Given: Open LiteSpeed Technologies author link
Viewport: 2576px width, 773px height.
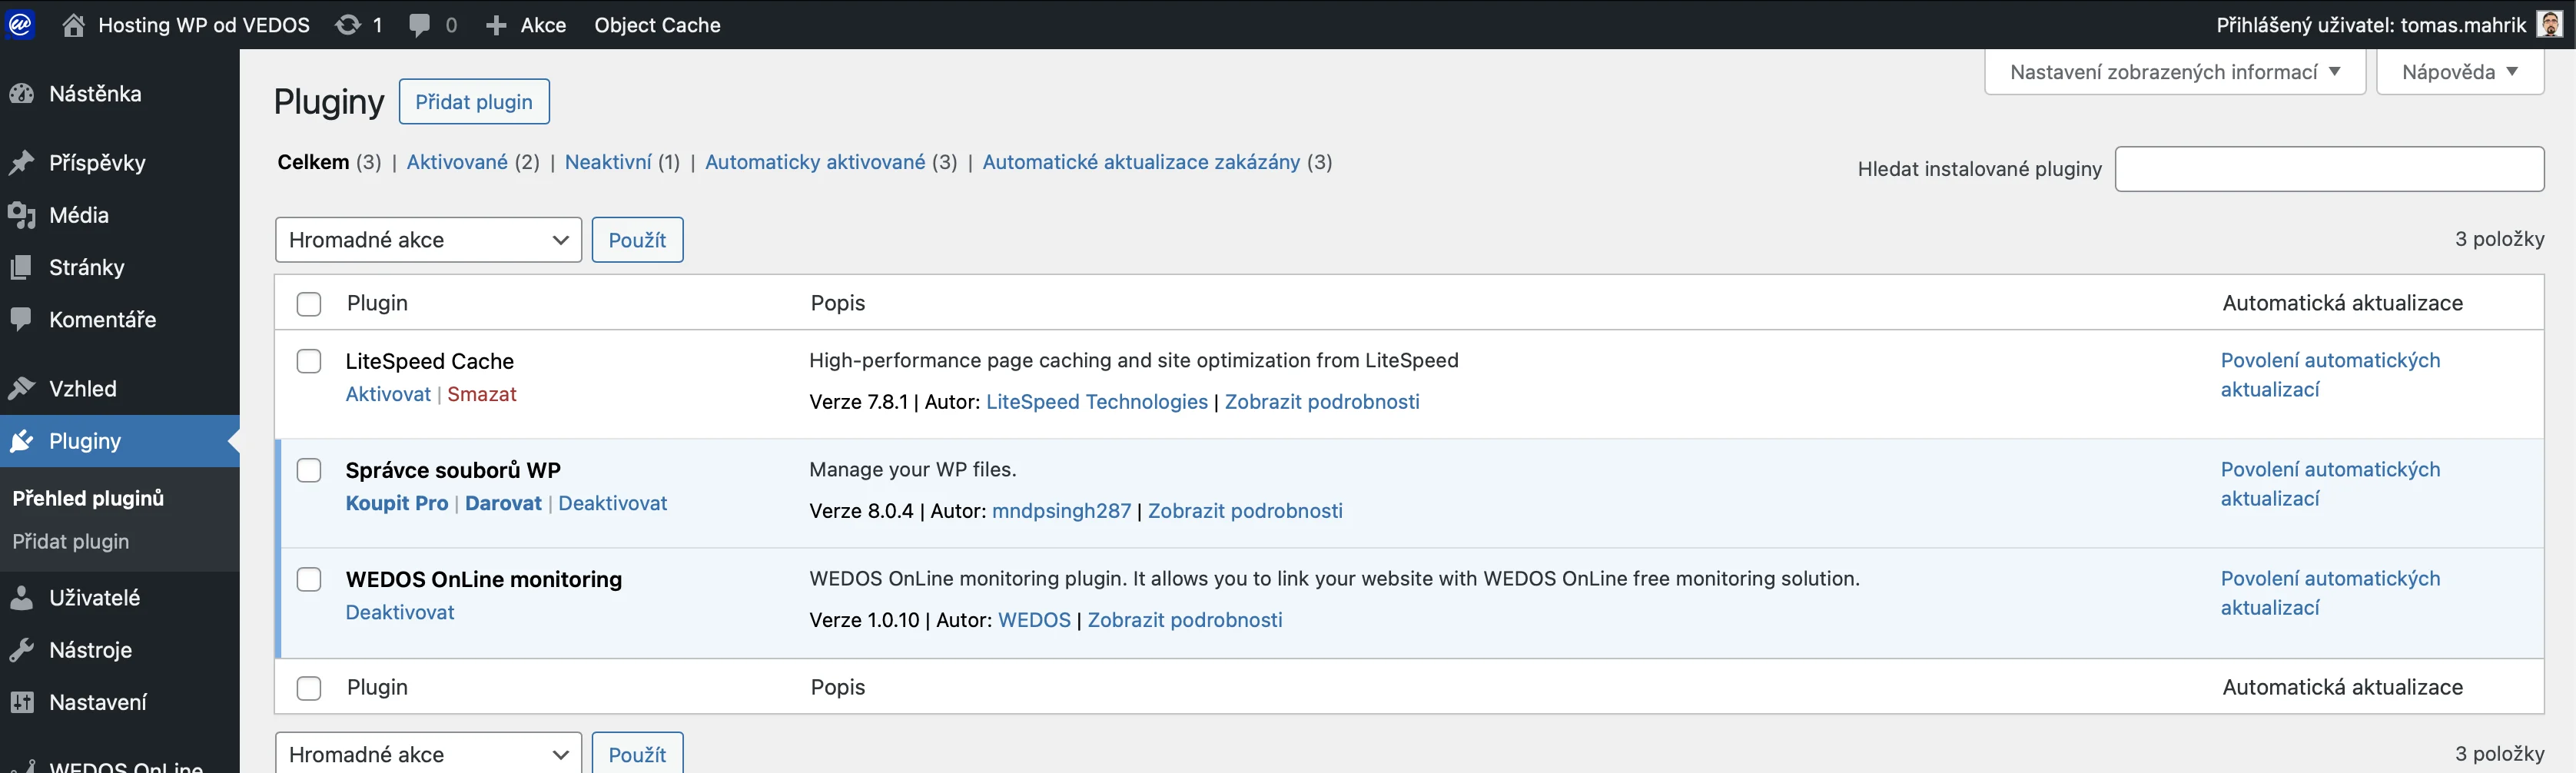Looking at the screenshot, I should click(x=1097, y=402).
